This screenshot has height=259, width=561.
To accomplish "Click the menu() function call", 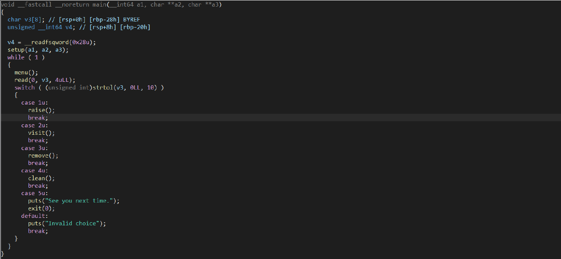I will pyautogui.click(x=21, y=73).
